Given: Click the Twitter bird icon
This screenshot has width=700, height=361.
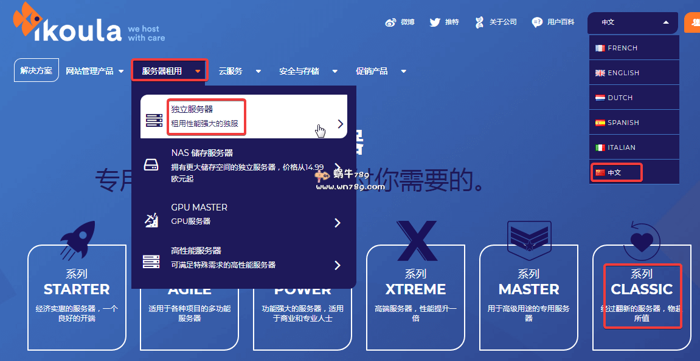Looking at the screenshot, I should (435, 22).
